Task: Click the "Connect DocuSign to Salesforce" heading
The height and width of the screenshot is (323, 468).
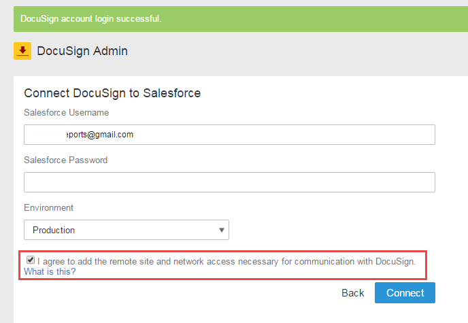Action: coord(112,93)
